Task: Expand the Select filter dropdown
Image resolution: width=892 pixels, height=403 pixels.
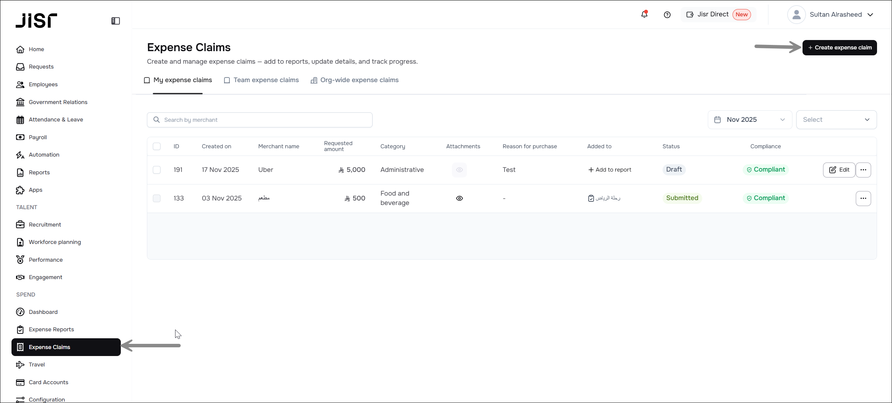Action: [836, 120]
